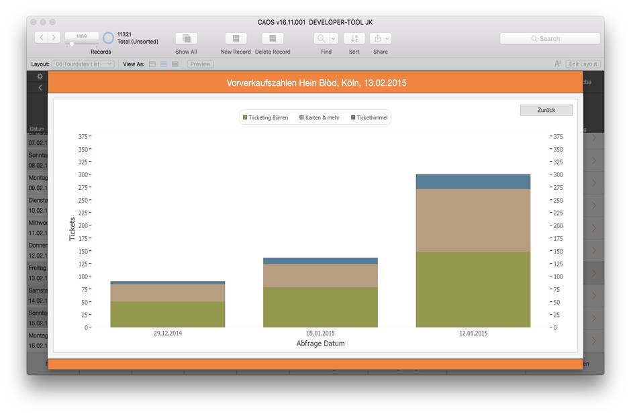Click the found-set circle indicator
This screenshot has height=416, width=631.
point(108,38)
